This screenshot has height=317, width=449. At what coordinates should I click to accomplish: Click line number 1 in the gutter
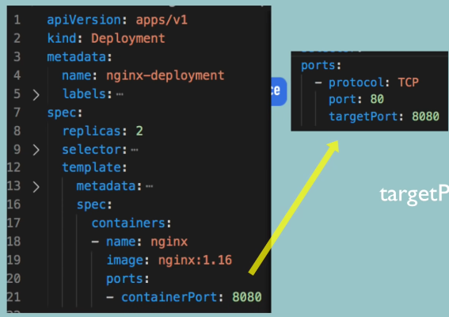(17, 20)
